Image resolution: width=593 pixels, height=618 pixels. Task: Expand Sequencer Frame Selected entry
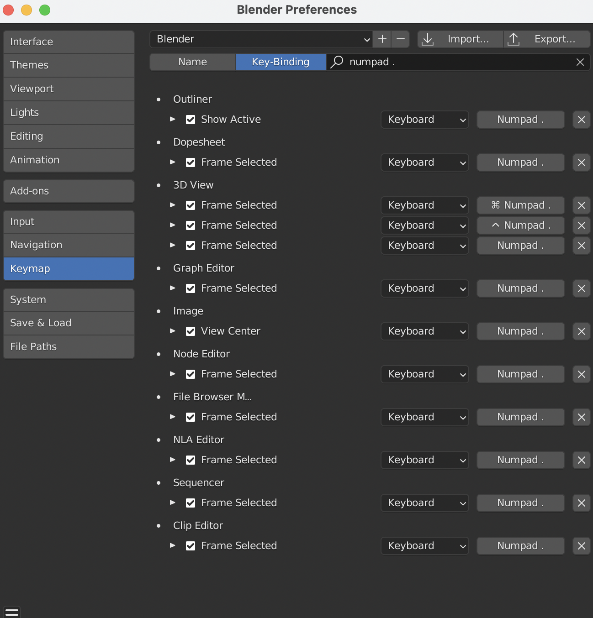173,503
